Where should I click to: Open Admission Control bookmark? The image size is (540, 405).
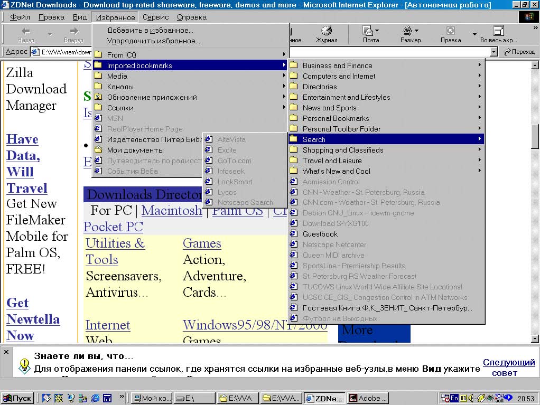point(386,182)
